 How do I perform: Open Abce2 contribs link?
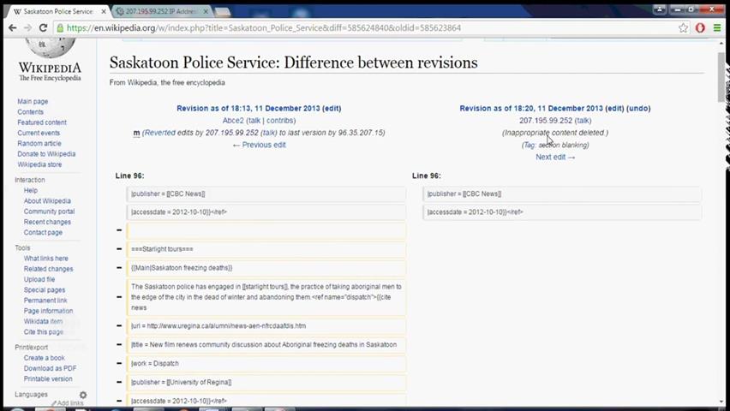click(280, 121)
